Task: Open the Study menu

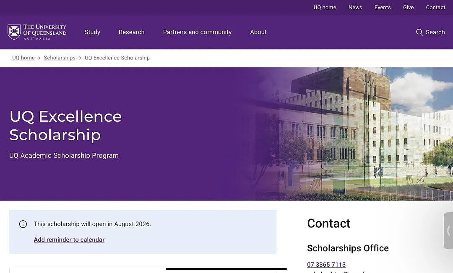Action: pyautogui.click(x=92, y=32)
